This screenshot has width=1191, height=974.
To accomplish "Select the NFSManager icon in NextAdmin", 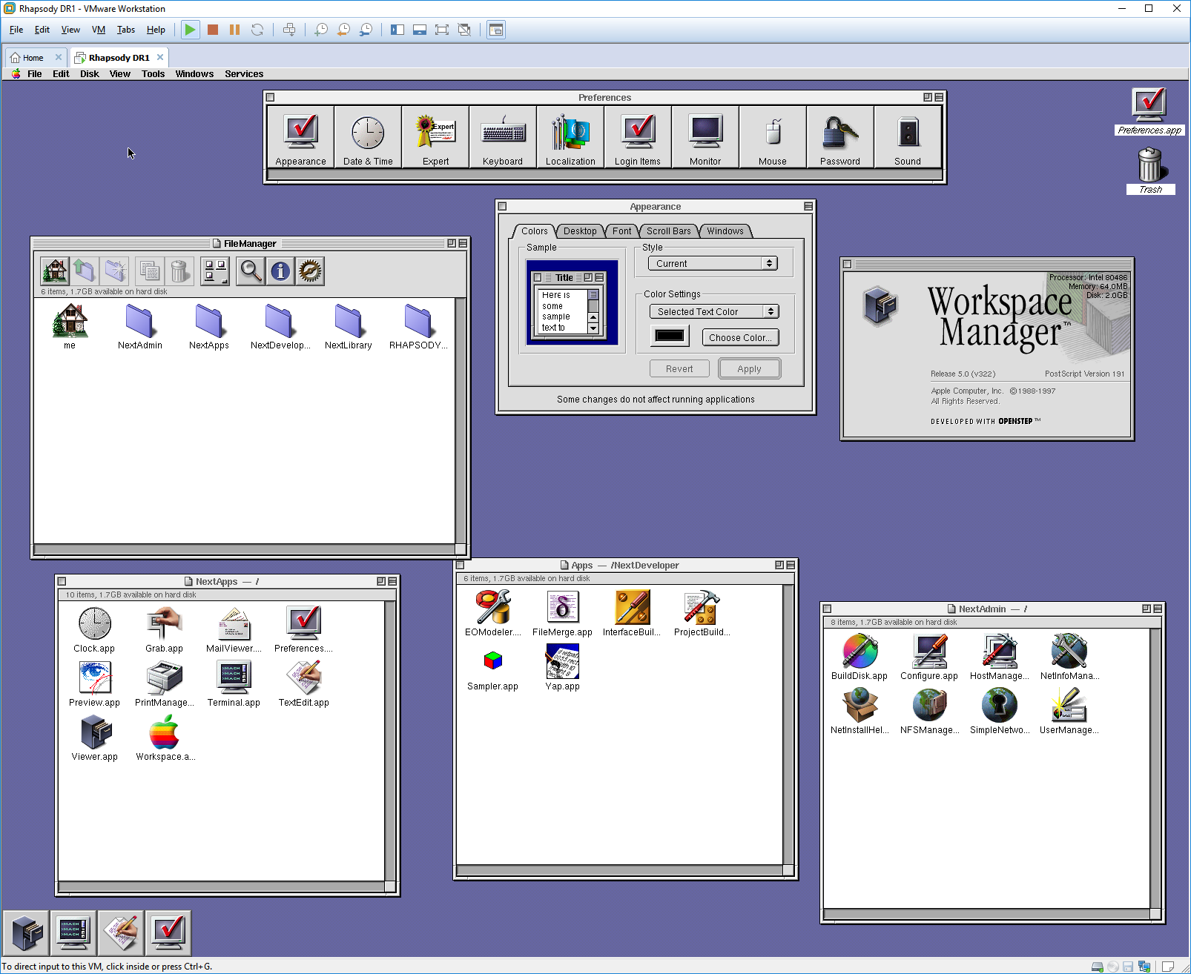I will tap(929, 711).
